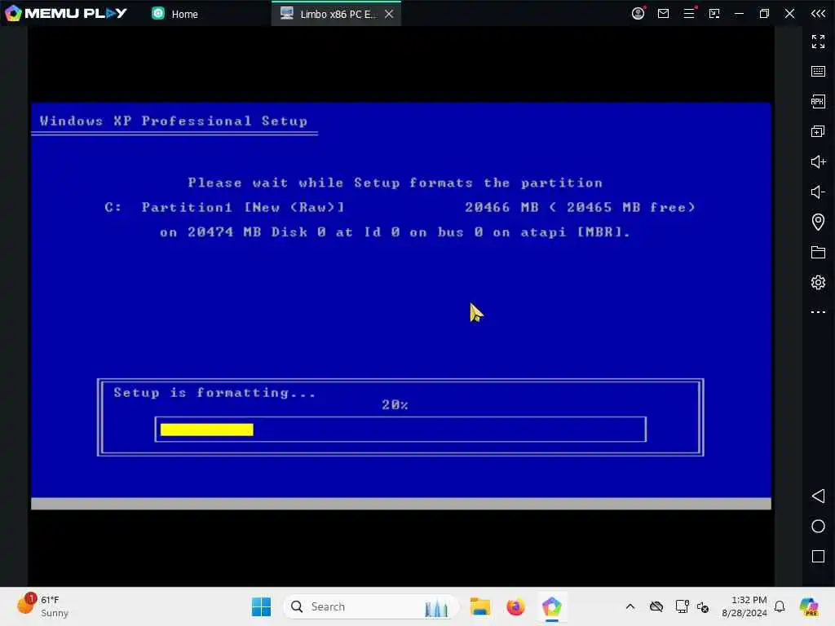Open the shared folder icon

click(x=818, y=253)
